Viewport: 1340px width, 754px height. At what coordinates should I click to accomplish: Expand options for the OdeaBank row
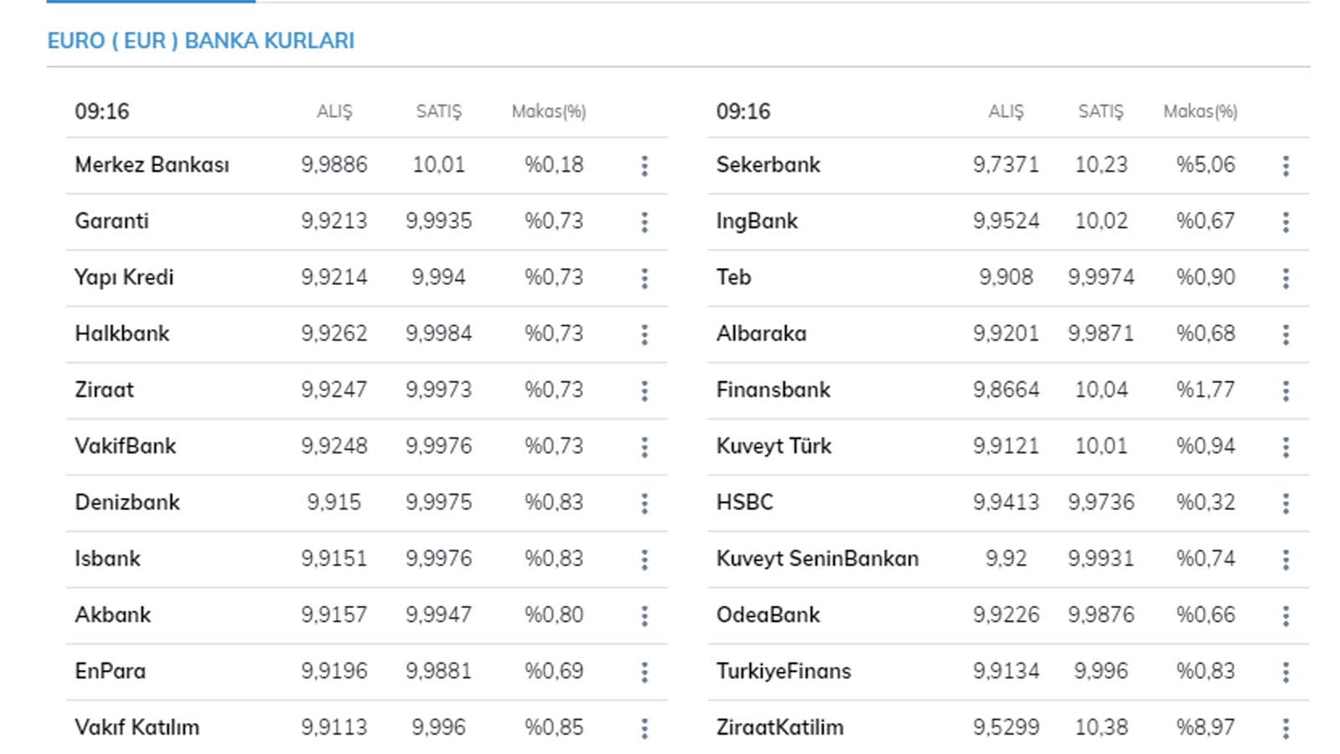pyautogui.click(x=1286, y=616)
